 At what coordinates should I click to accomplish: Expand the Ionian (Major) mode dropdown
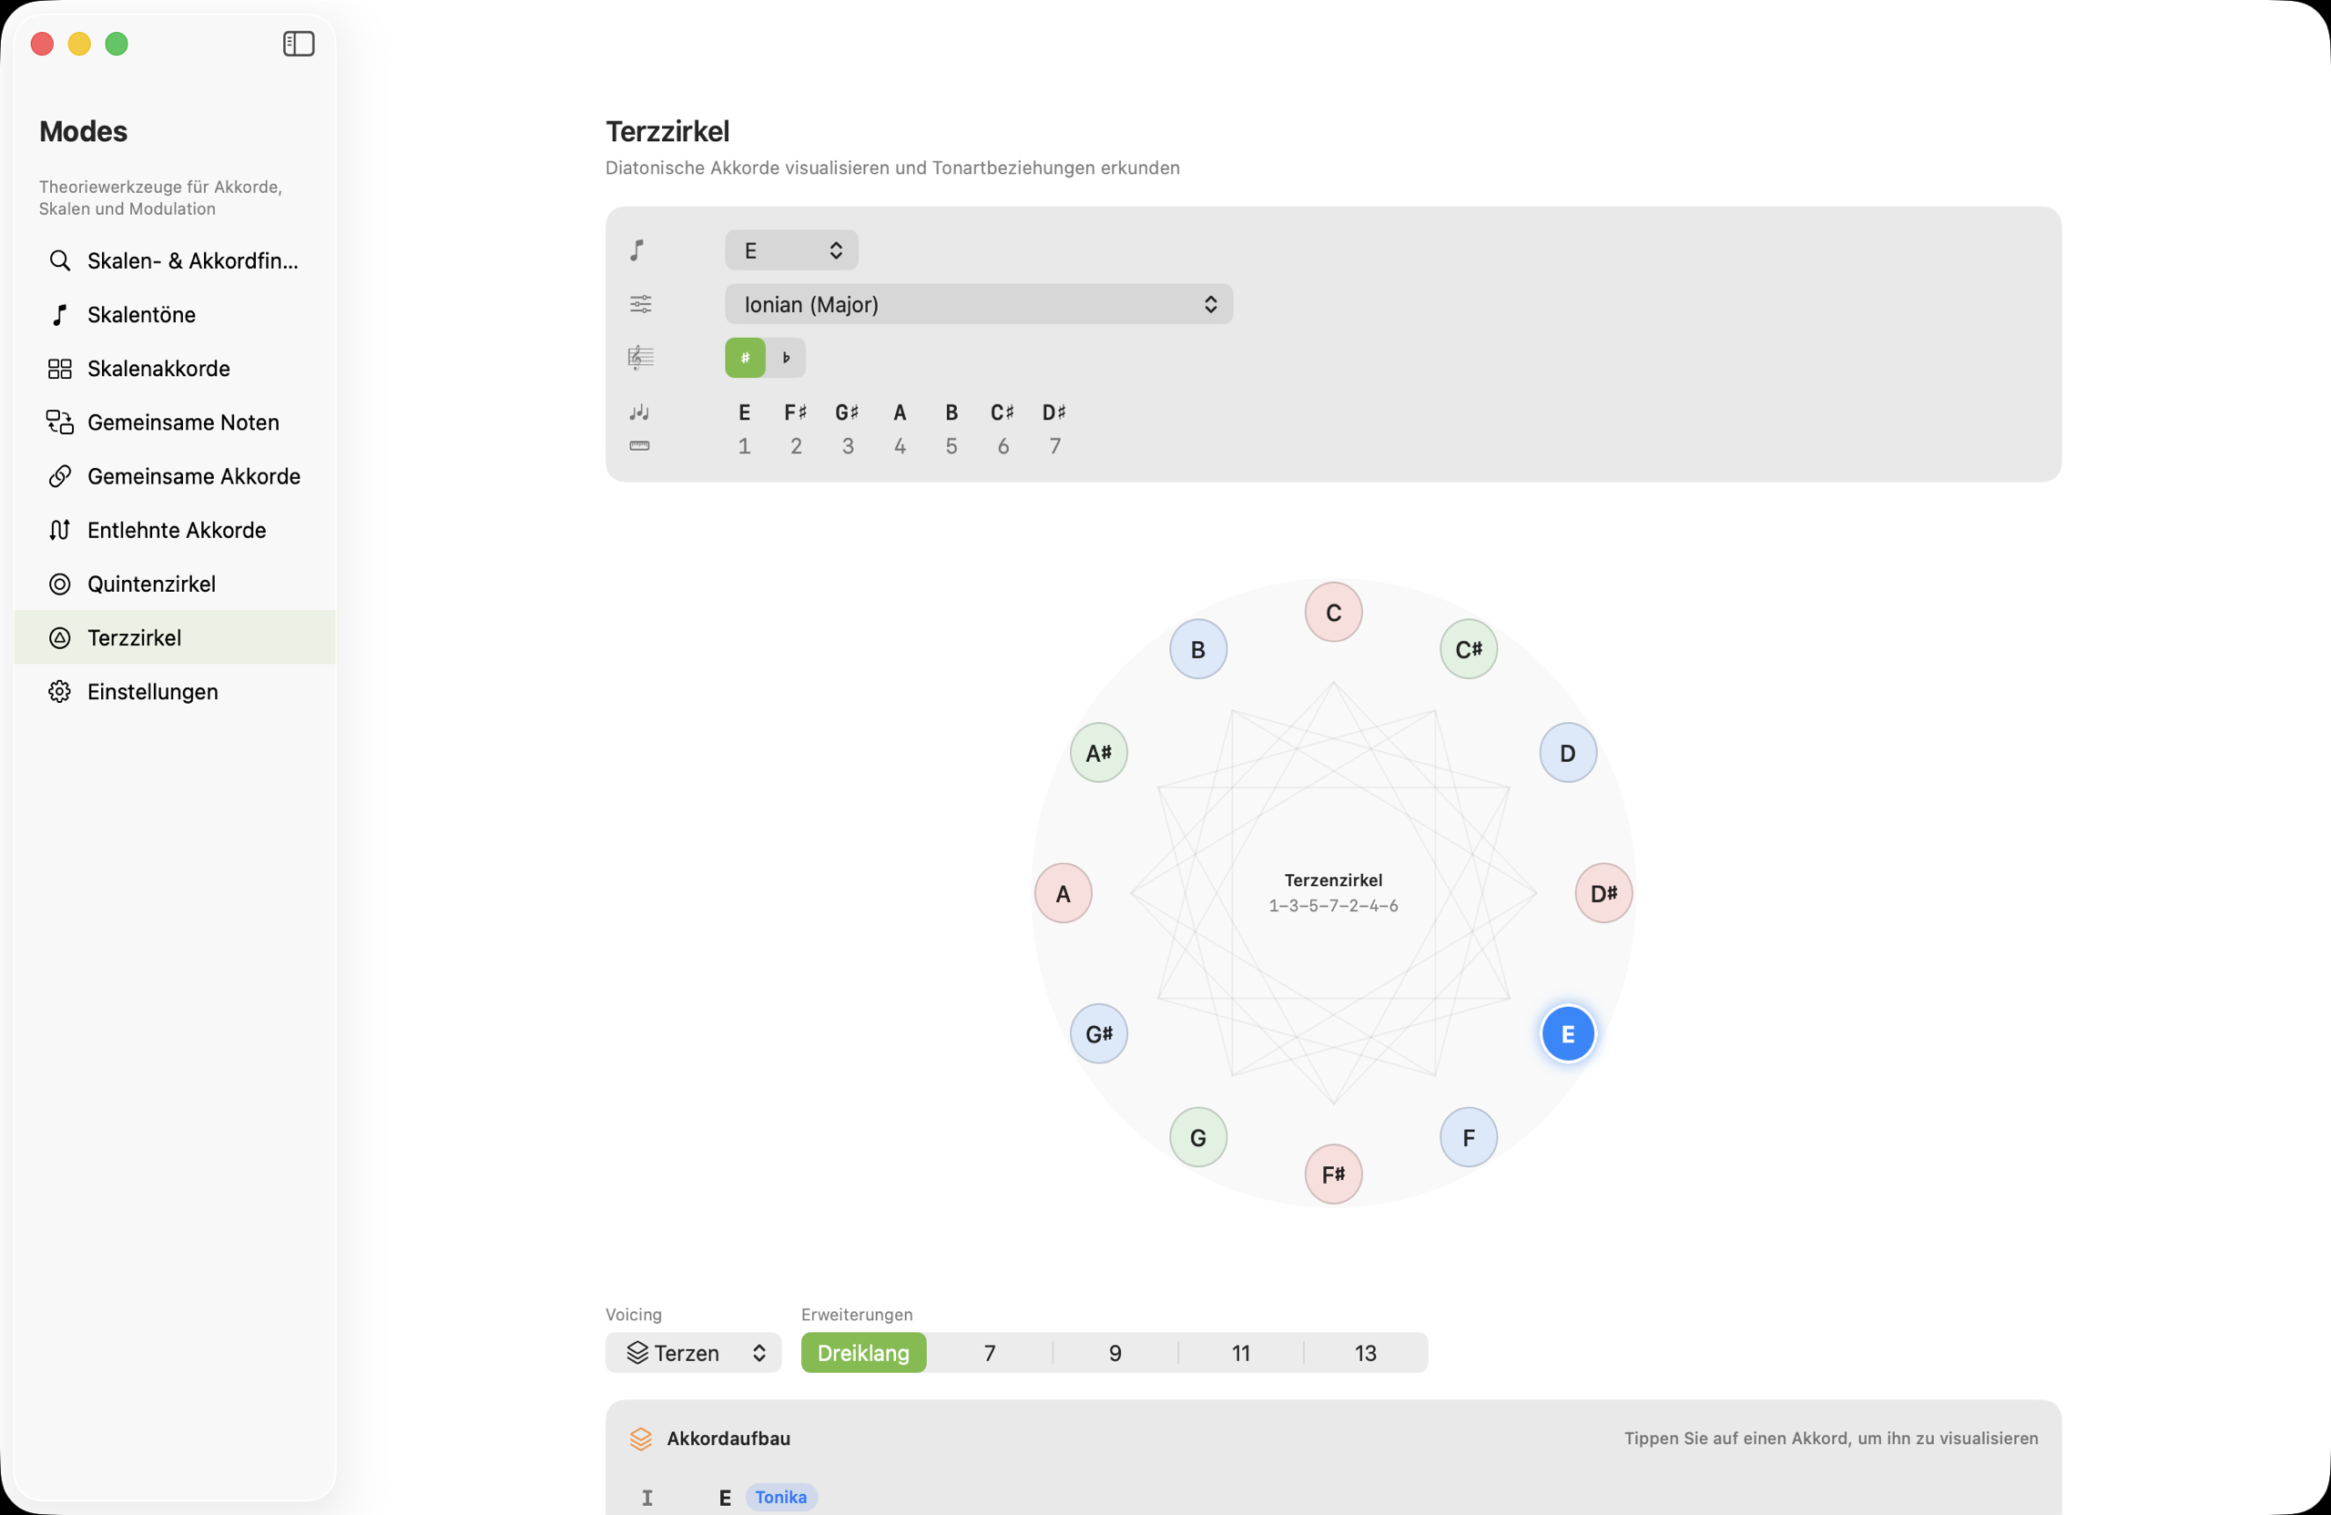(x=977, y=305)
